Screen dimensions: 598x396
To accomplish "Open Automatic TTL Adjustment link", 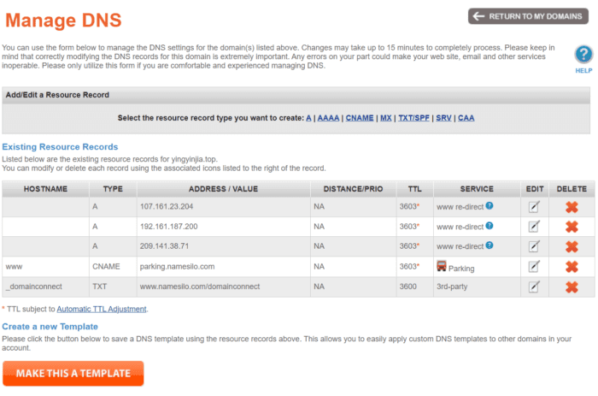I will pyautogui.click(x=102, y=309).
